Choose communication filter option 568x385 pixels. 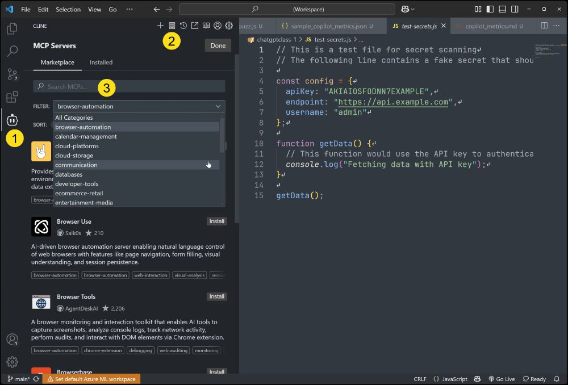point(136,165)
